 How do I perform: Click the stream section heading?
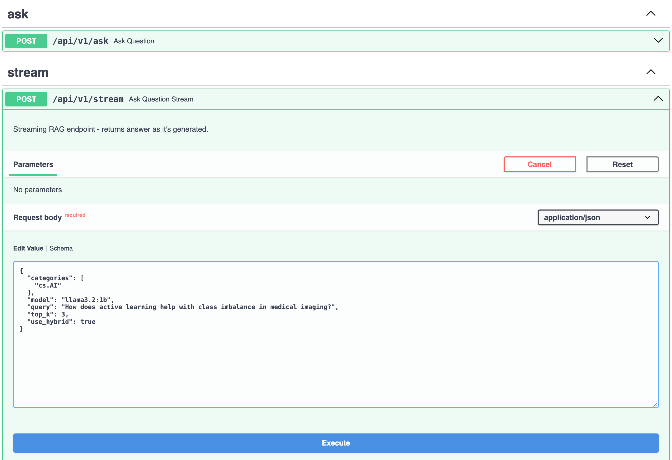click(x=28, y=72)
